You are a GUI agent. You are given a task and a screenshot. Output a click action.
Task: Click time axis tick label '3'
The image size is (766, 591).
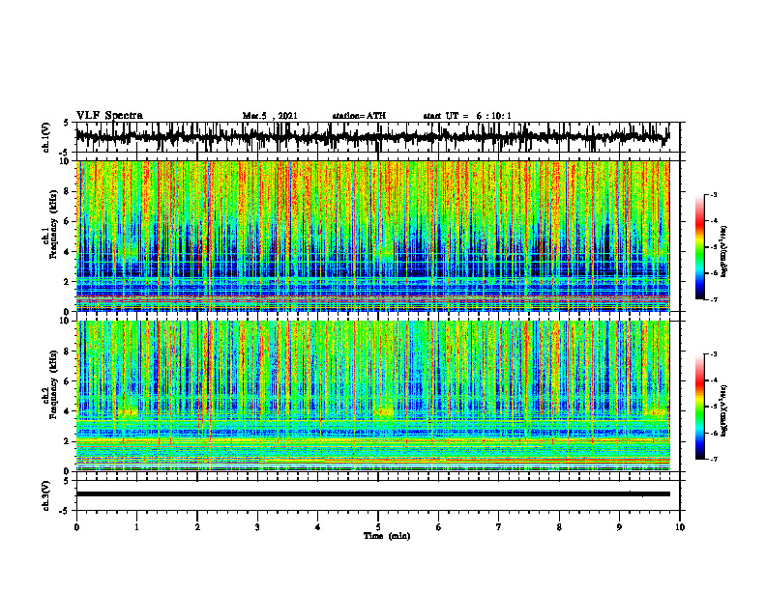pyautogui.click(x=257, y=527)
